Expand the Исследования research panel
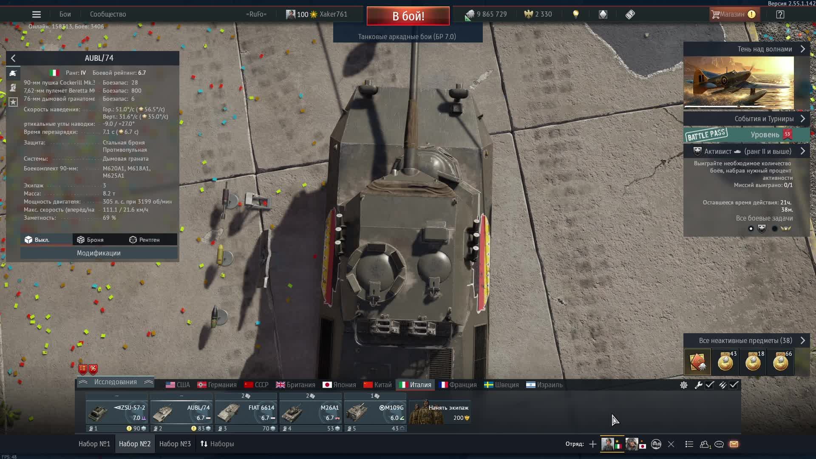 coord(116,382)
